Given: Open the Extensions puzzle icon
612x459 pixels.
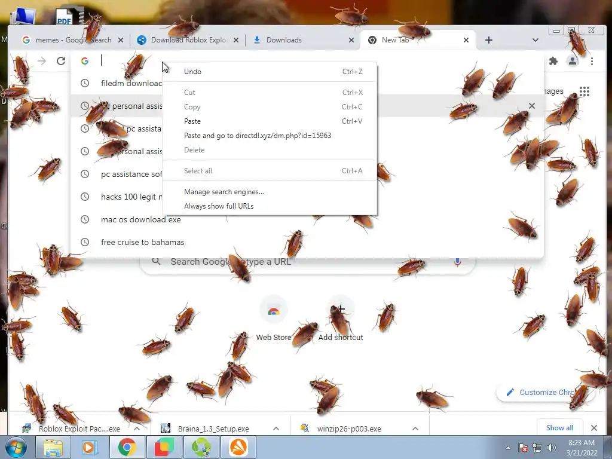Looking at the screenshot, I should (553, 61).
